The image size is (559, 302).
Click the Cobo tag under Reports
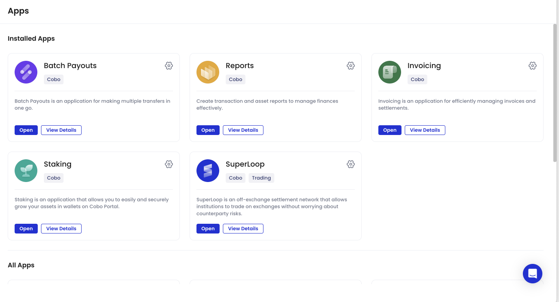click(235, 79)
